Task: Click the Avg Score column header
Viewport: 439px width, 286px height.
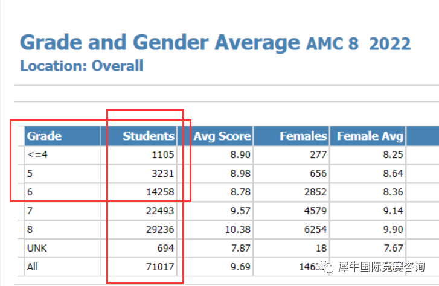Action: tap(222, 136)
